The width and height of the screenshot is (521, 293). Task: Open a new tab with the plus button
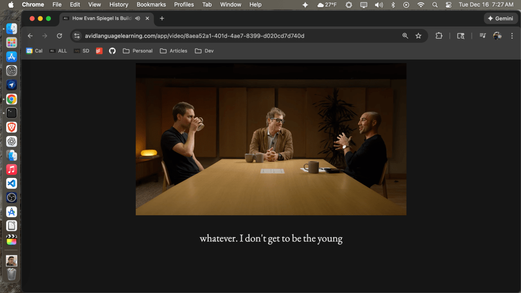click(162, 18)
